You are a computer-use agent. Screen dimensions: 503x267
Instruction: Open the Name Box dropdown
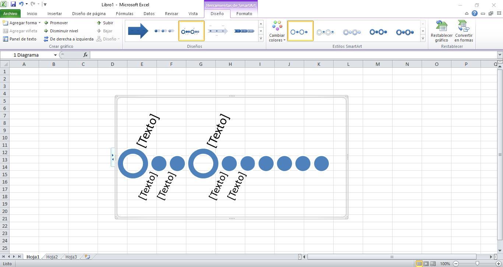pos(55,55)
